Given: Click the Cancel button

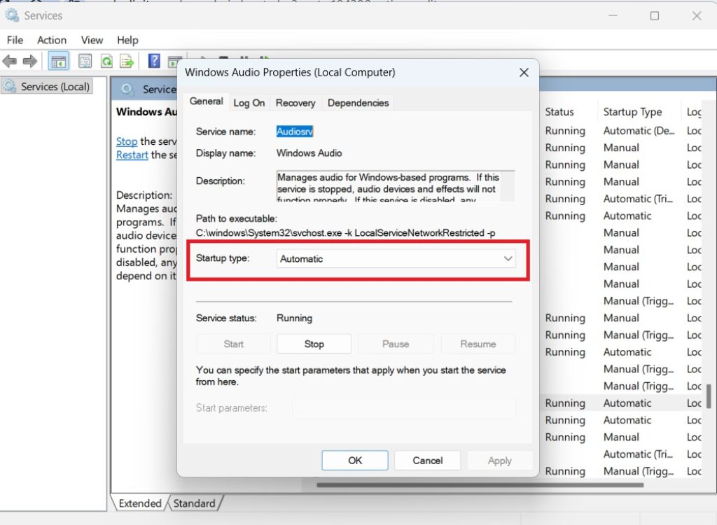Looking at the screenshot, I should [428, 461].
